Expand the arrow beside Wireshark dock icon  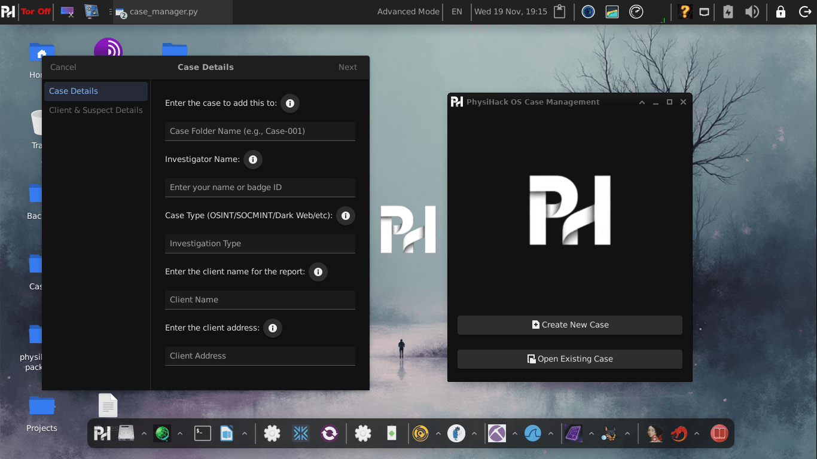click(551, 433)
